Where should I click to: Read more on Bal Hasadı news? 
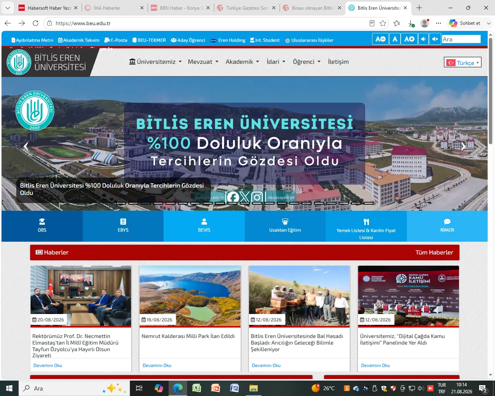click(266, 365)
